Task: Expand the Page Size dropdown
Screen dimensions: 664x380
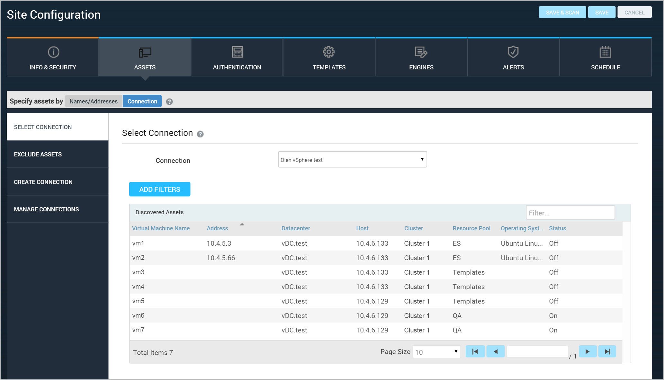Action: [x=436, y=352]
